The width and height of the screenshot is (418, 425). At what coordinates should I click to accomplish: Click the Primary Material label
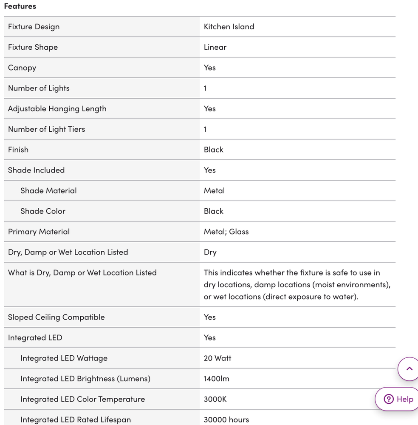click(x=39, y=232)
